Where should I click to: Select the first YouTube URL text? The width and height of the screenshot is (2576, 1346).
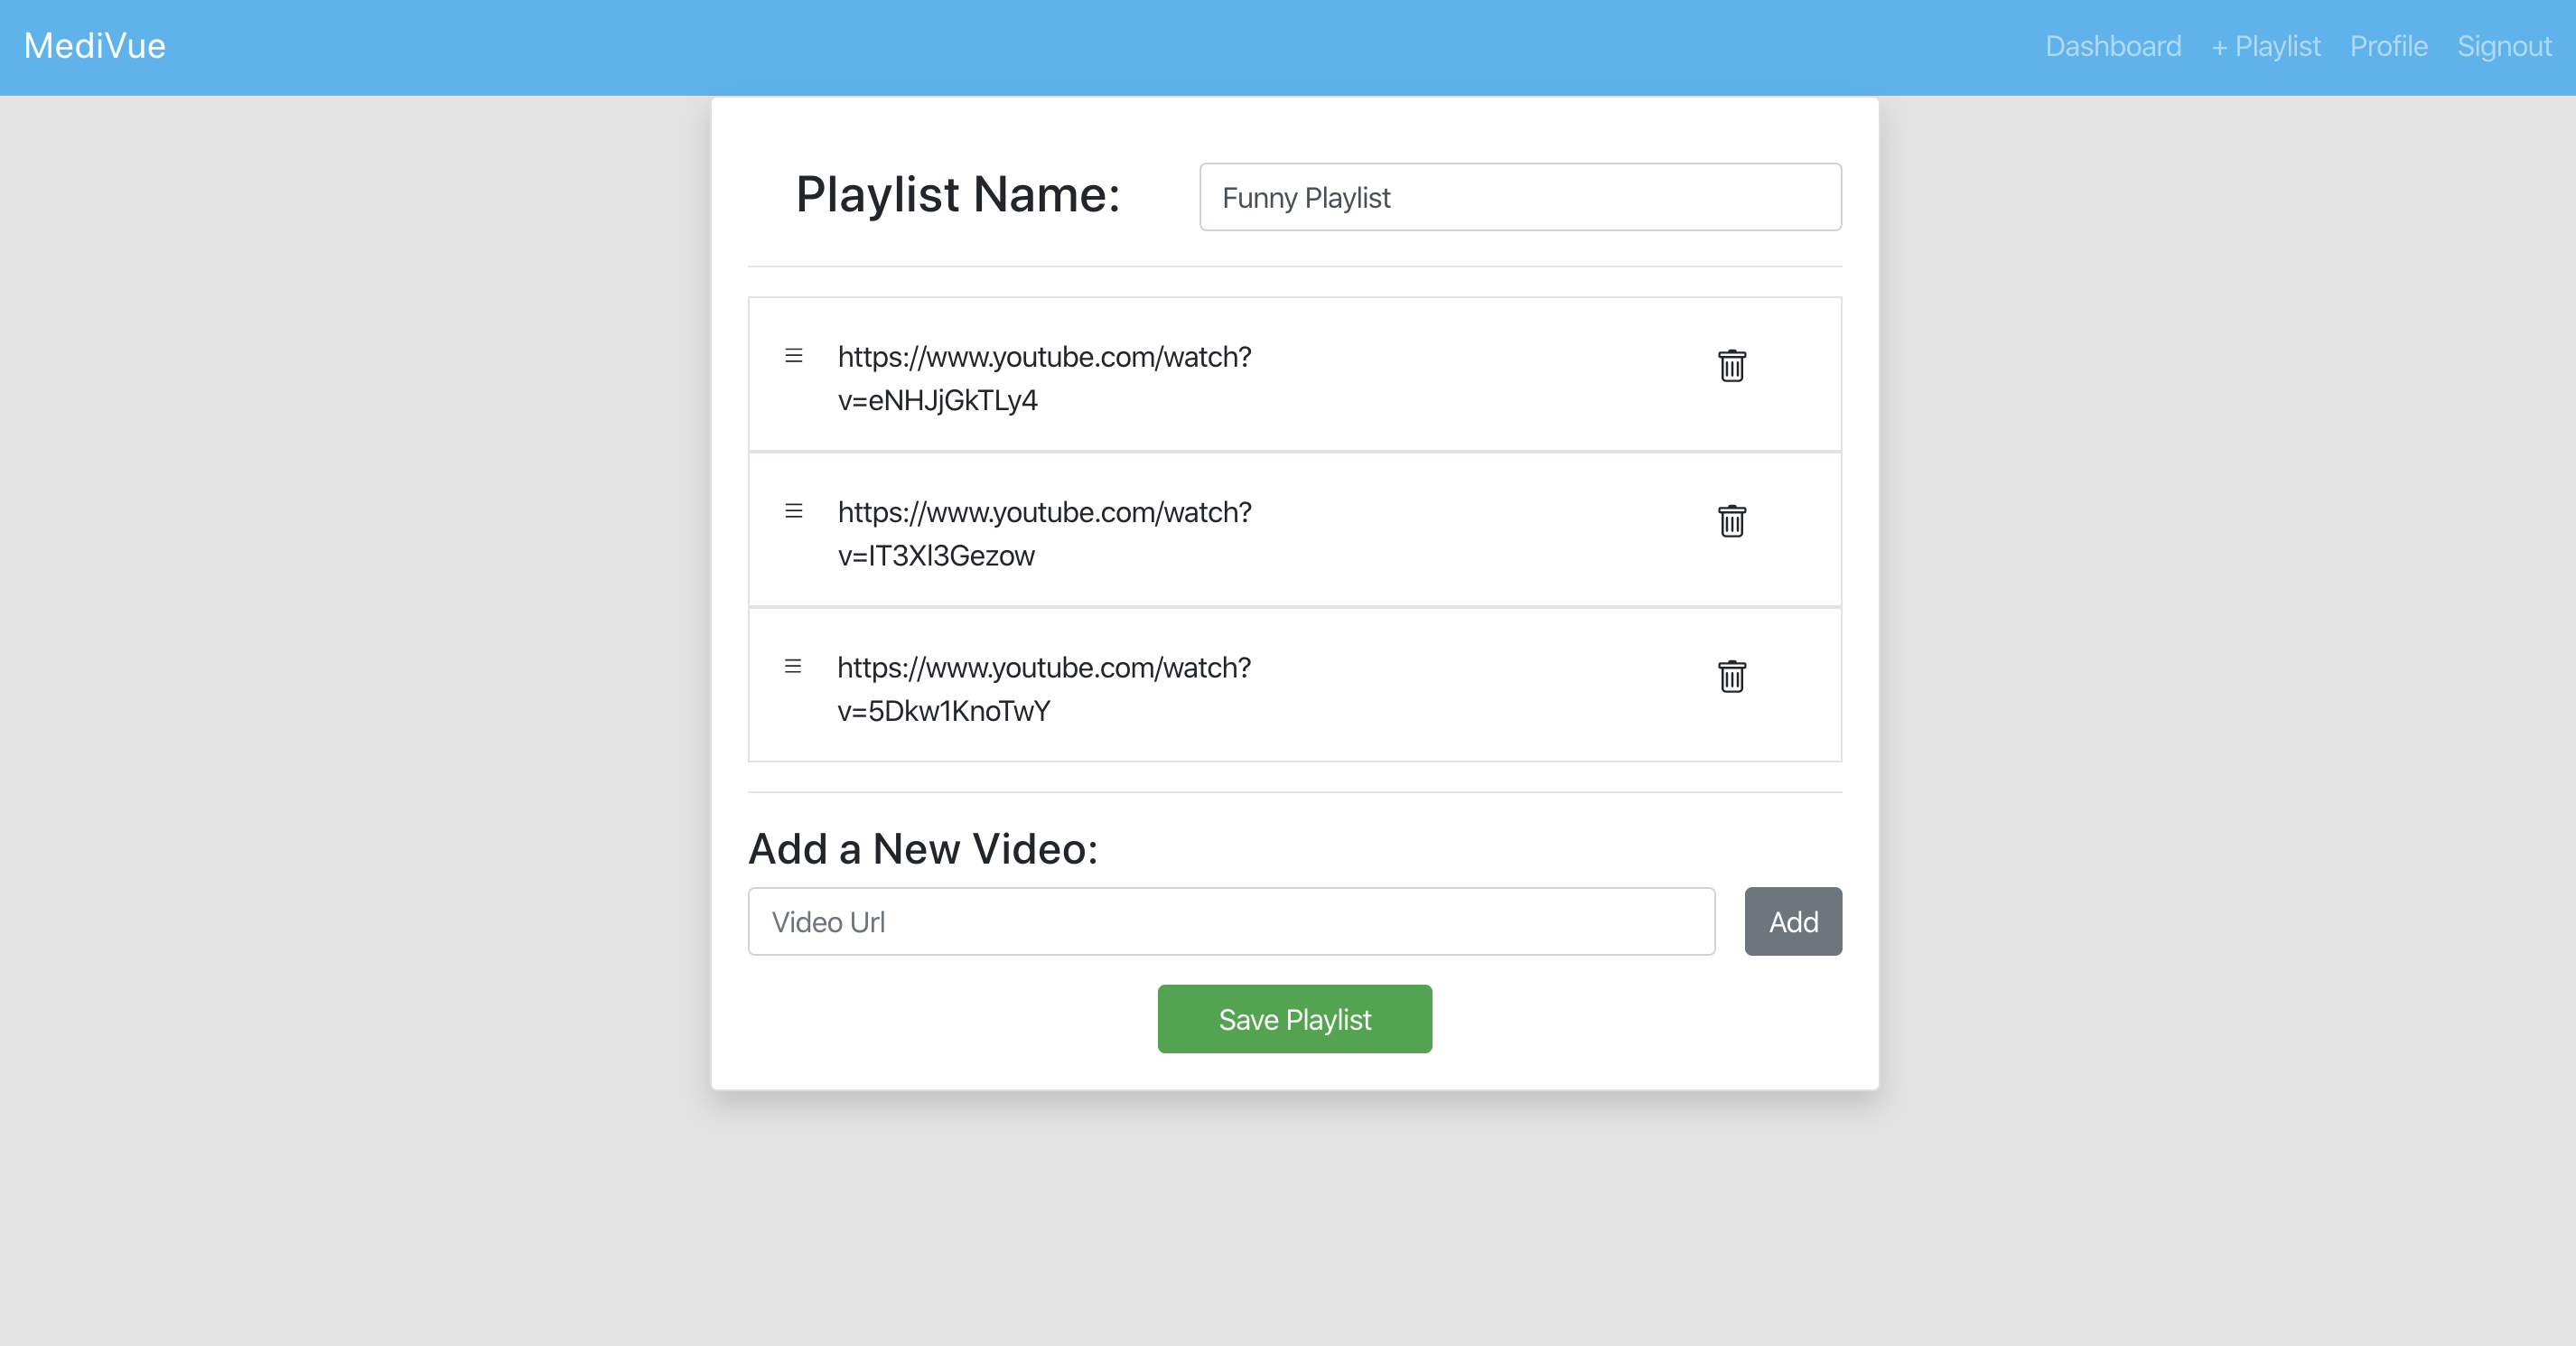[x=1044, y=378]
